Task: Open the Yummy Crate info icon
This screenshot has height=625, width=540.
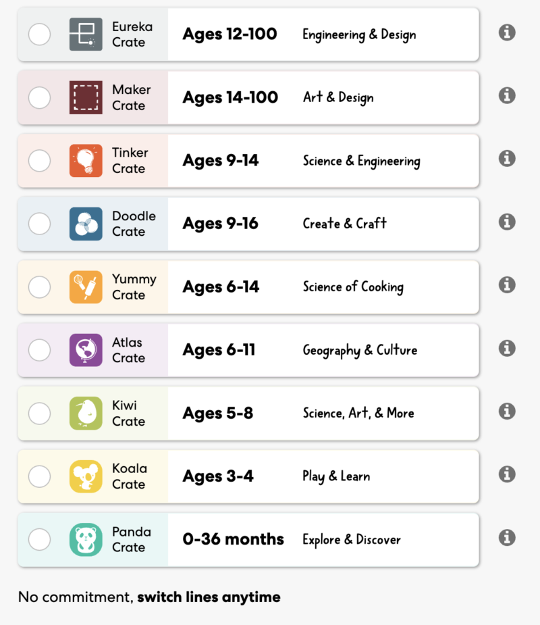Action: (x=507, y=285)
